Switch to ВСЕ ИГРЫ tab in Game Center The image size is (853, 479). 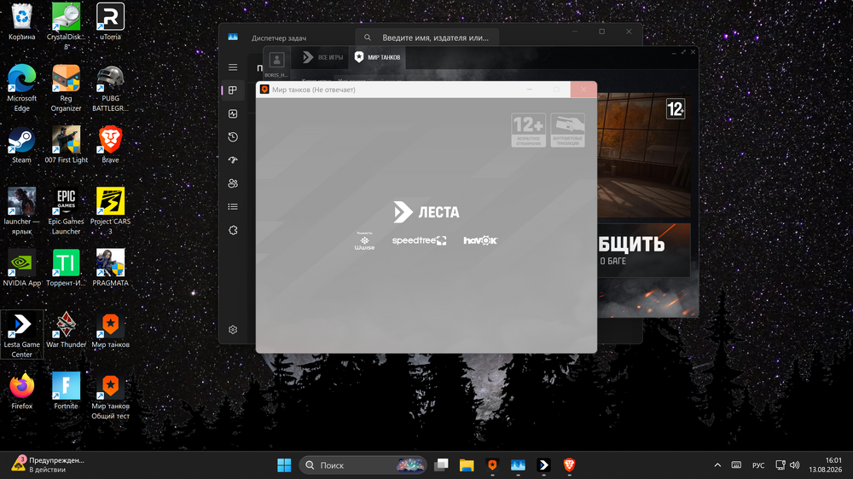point(323,57)
